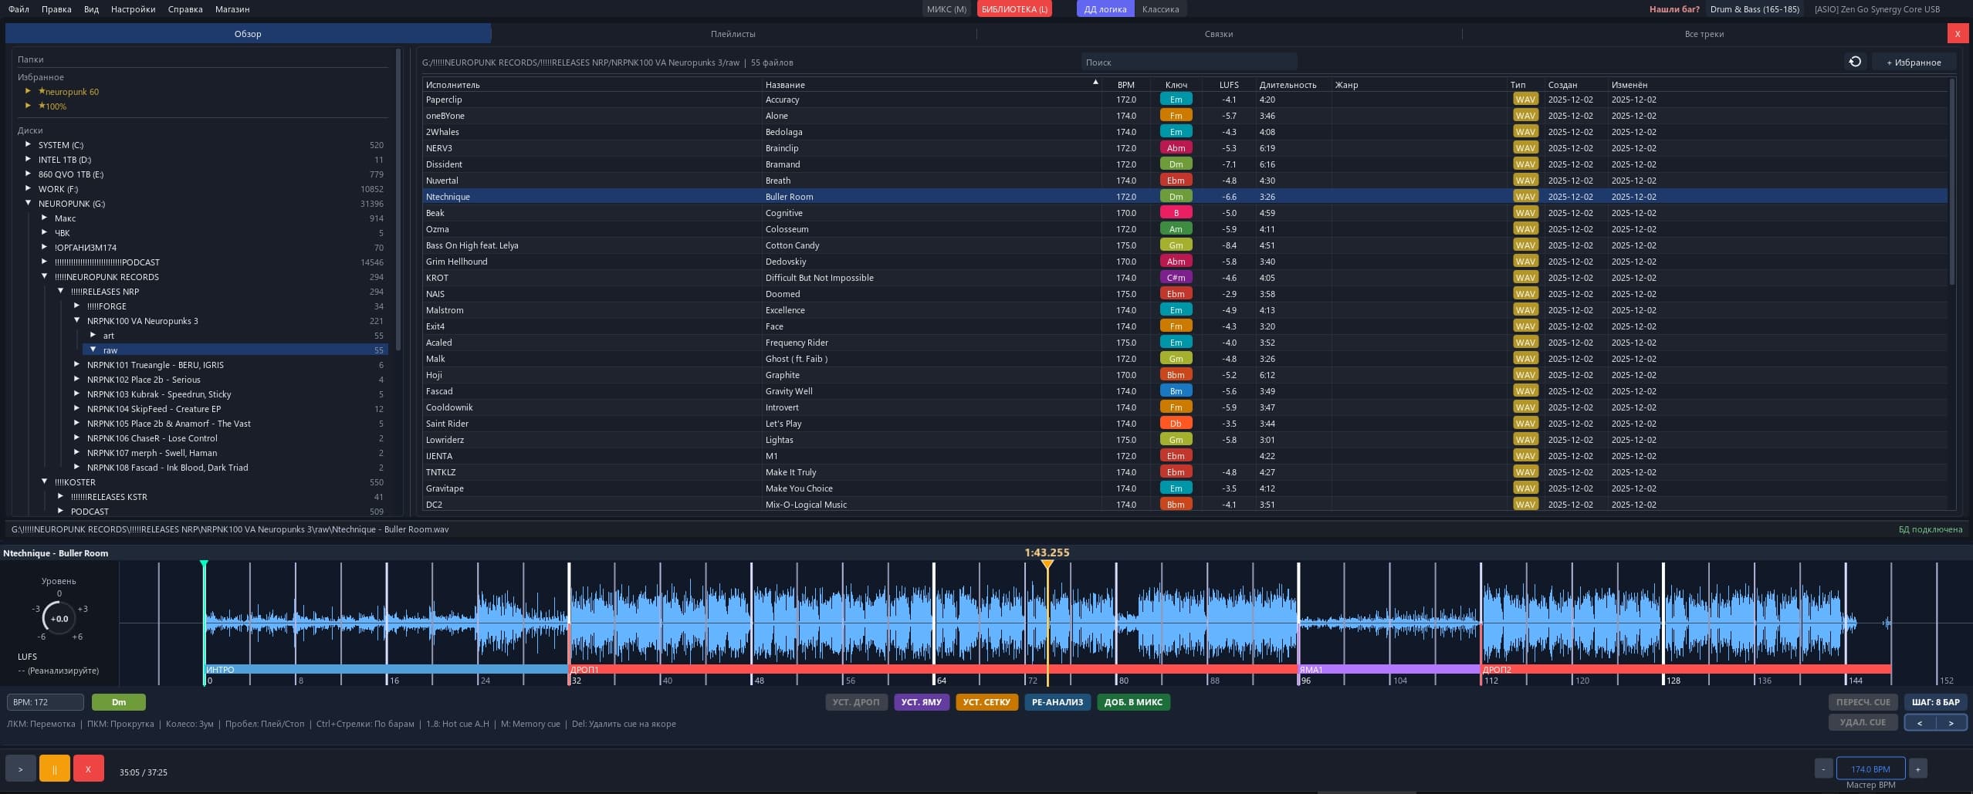
Task: Click the refresh folder icon button
Action: click(x=1855, y=62)
